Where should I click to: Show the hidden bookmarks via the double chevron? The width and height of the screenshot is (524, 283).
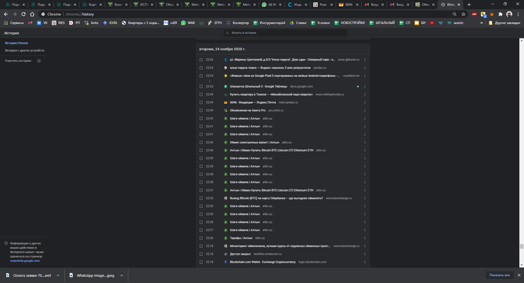[x=482, y=23]
